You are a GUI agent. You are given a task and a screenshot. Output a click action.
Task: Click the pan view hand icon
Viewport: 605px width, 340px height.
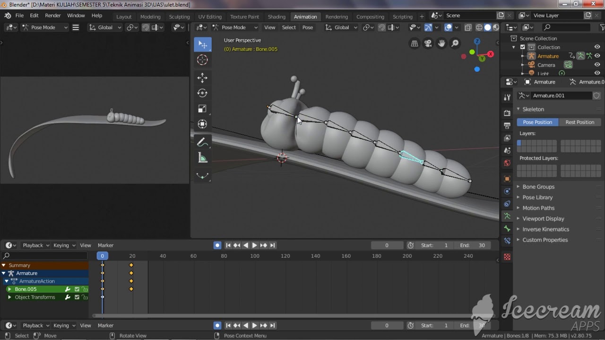click(x=441, y=43)
